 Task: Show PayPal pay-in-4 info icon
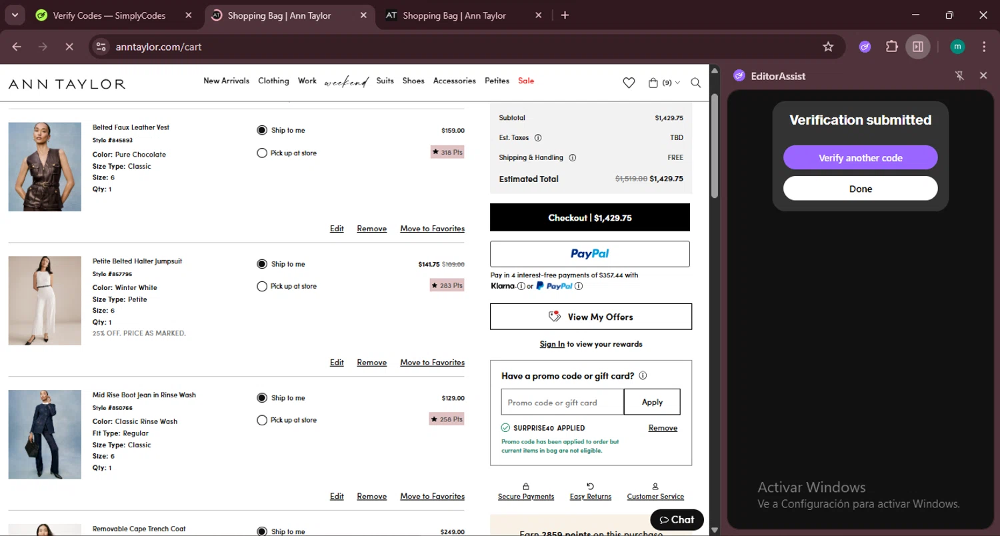click(x=579, y=286)
